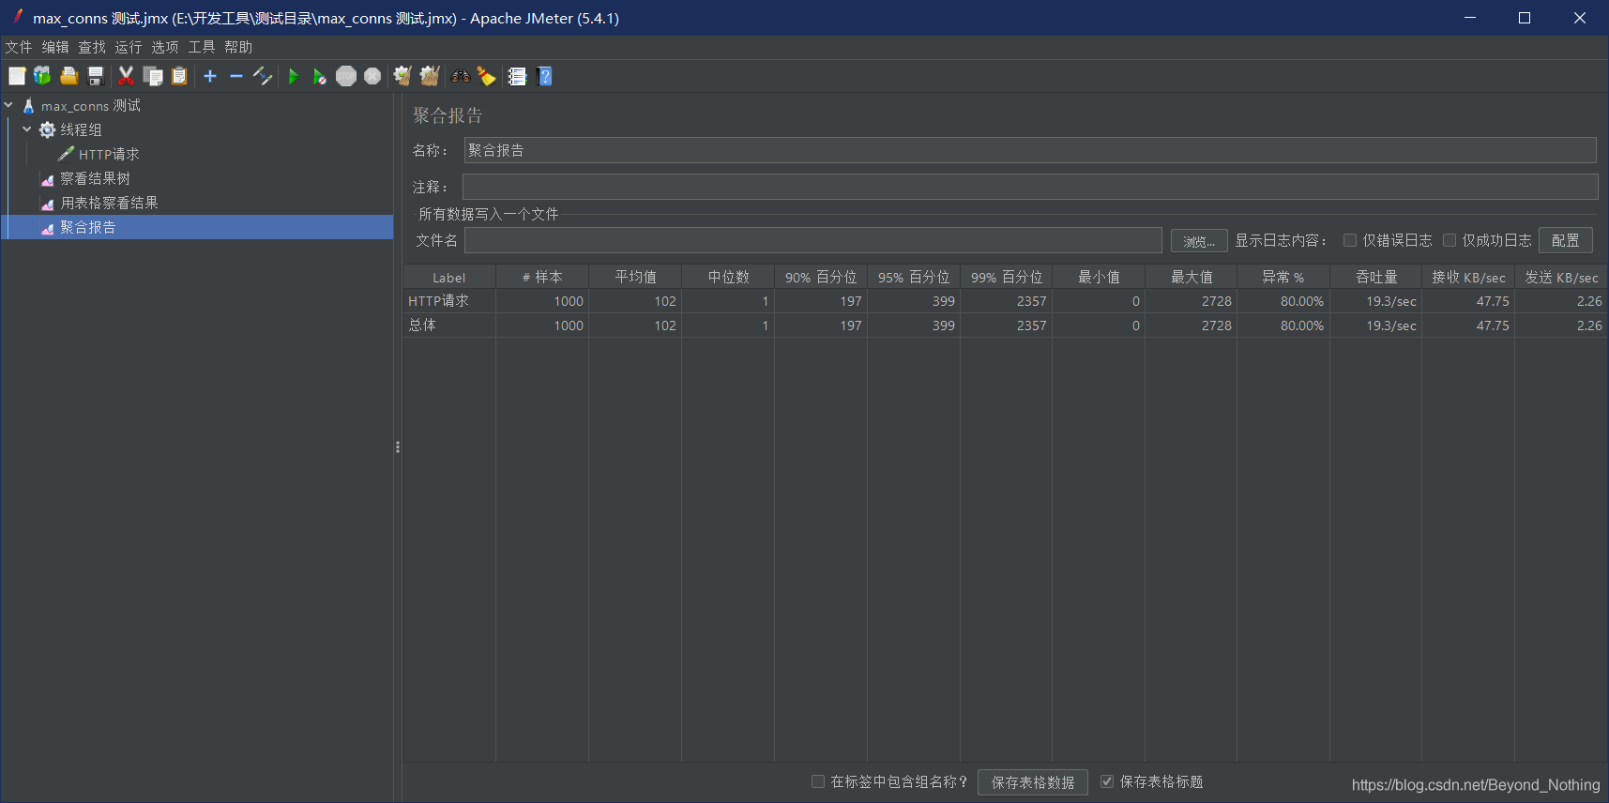Start test without pauses icon
1609x803 pixels.
[319, 76]
